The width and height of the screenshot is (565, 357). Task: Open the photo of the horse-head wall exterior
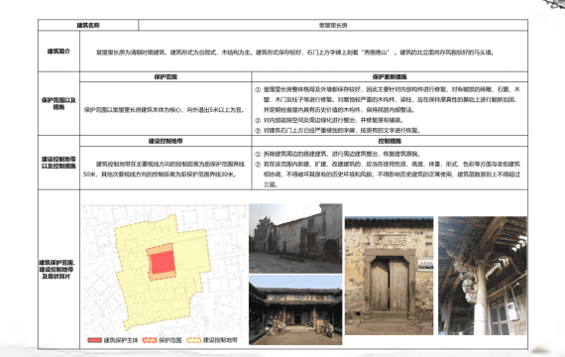295,238
